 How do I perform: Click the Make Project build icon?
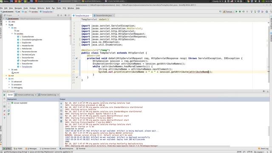[220, 11]
